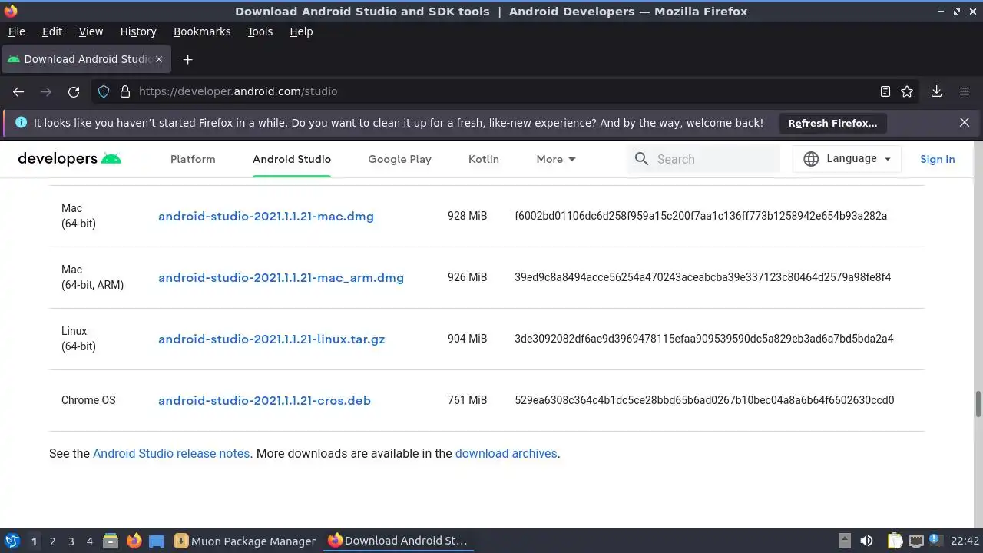Open Firefox hamburger application menu
Viewport: 983px width, 553px height.
[965, 91]
